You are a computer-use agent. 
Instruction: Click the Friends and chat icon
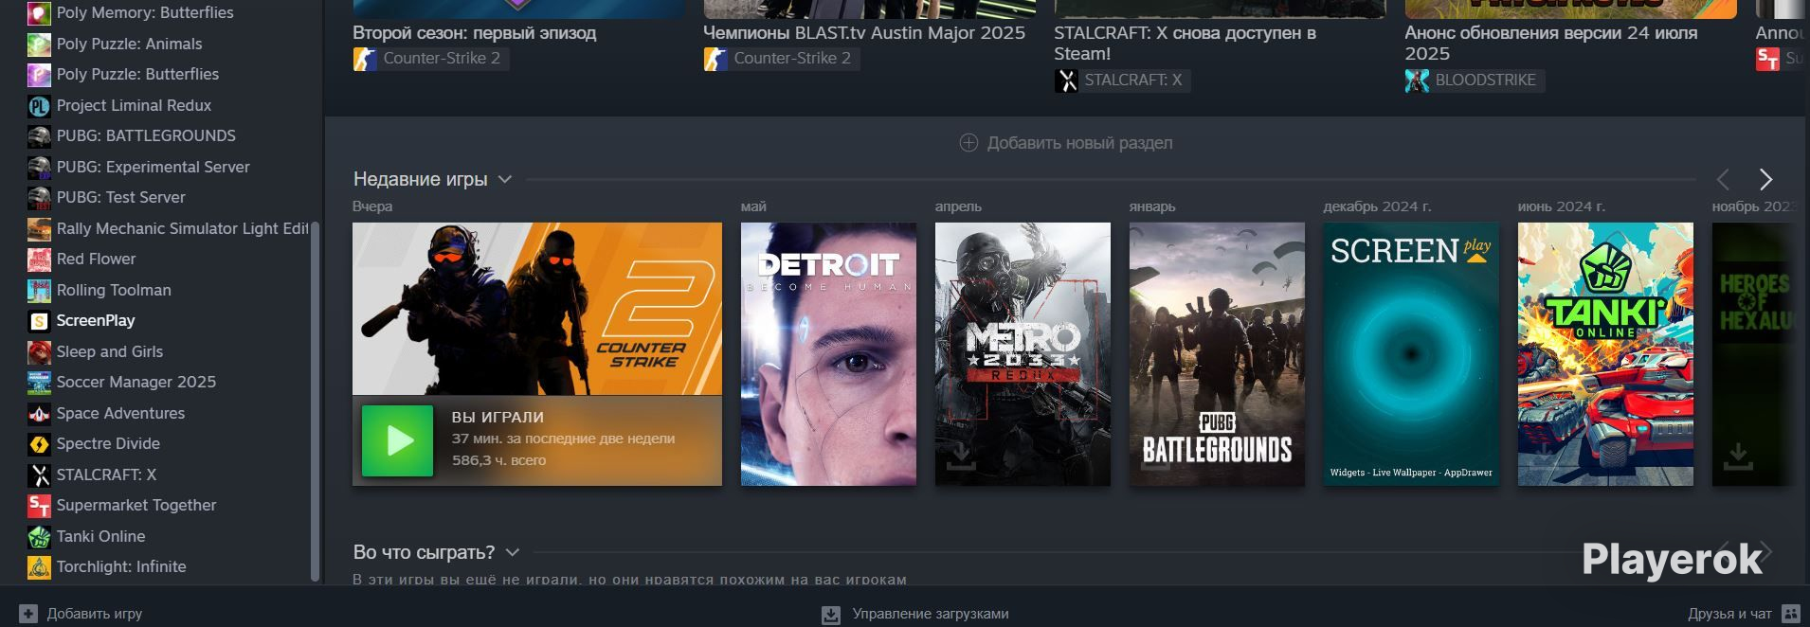[x=1791, y=614]
